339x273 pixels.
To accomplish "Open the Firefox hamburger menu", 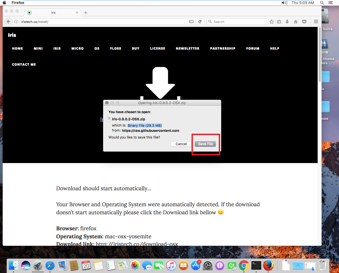I will click(316, 22).
